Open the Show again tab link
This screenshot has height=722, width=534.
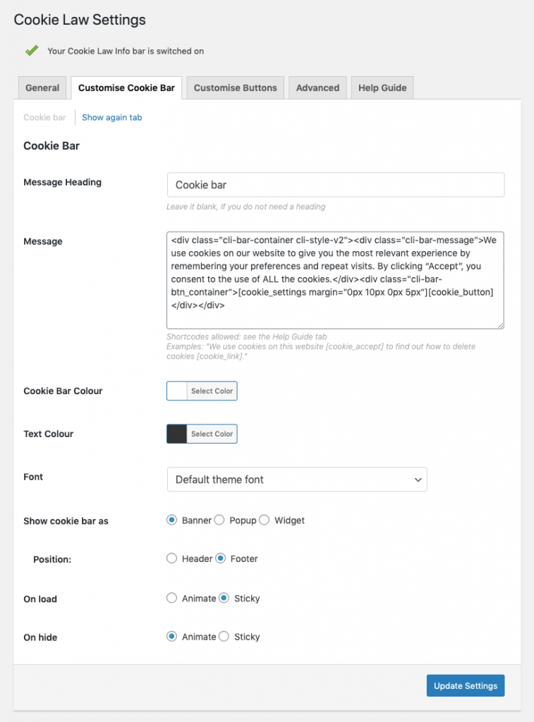[112, 118]
